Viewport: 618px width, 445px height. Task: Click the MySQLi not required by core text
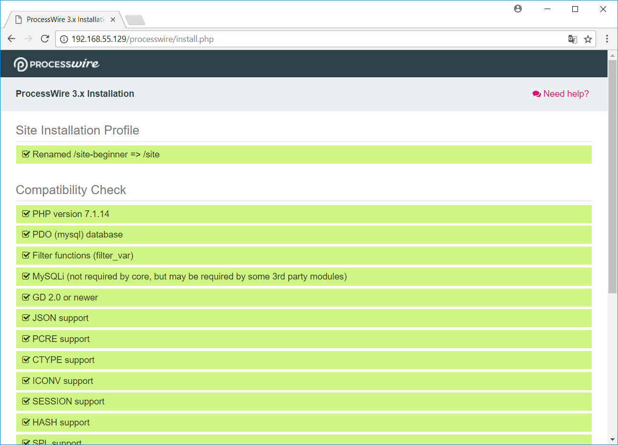coord(190,277)
